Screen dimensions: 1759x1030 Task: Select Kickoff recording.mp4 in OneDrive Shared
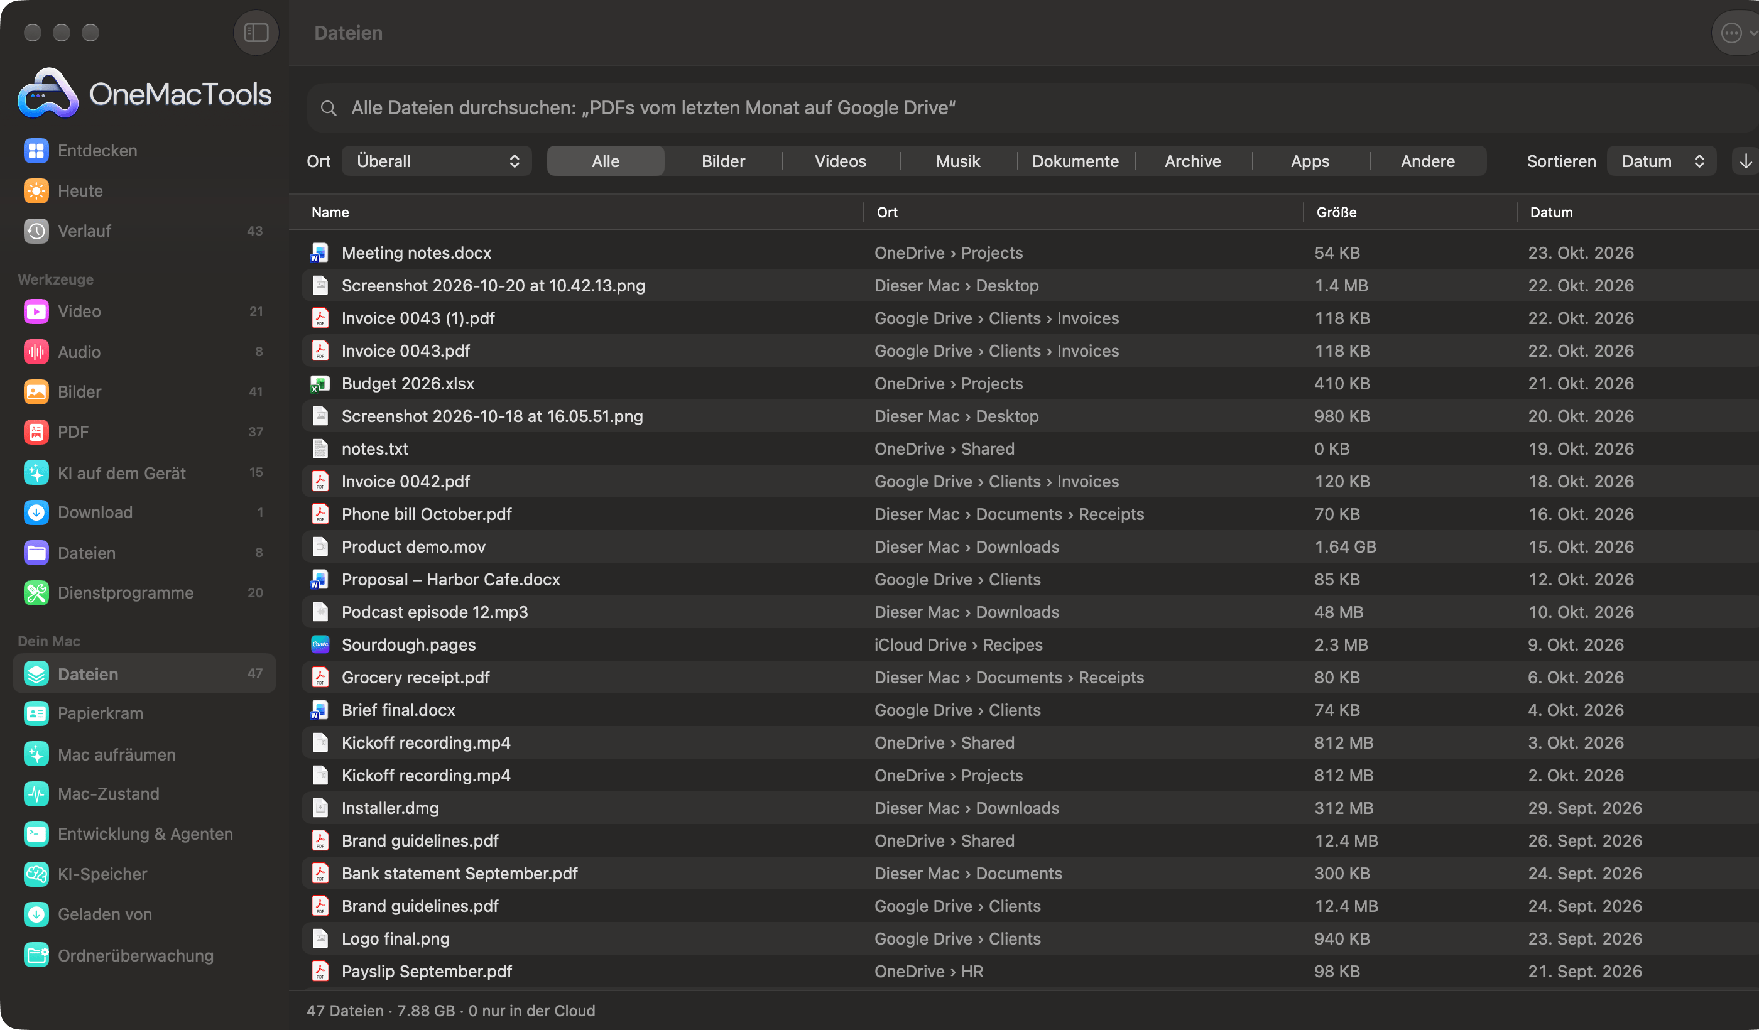(x=1030, y=742)
